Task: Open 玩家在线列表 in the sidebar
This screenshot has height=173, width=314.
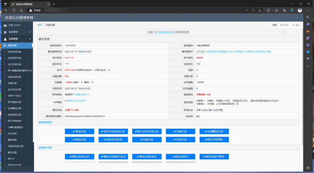Action: (14, 52)
